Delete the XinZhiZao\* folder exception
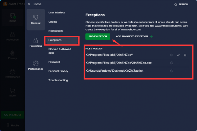The image size is (197, 131). pos(185,55)
